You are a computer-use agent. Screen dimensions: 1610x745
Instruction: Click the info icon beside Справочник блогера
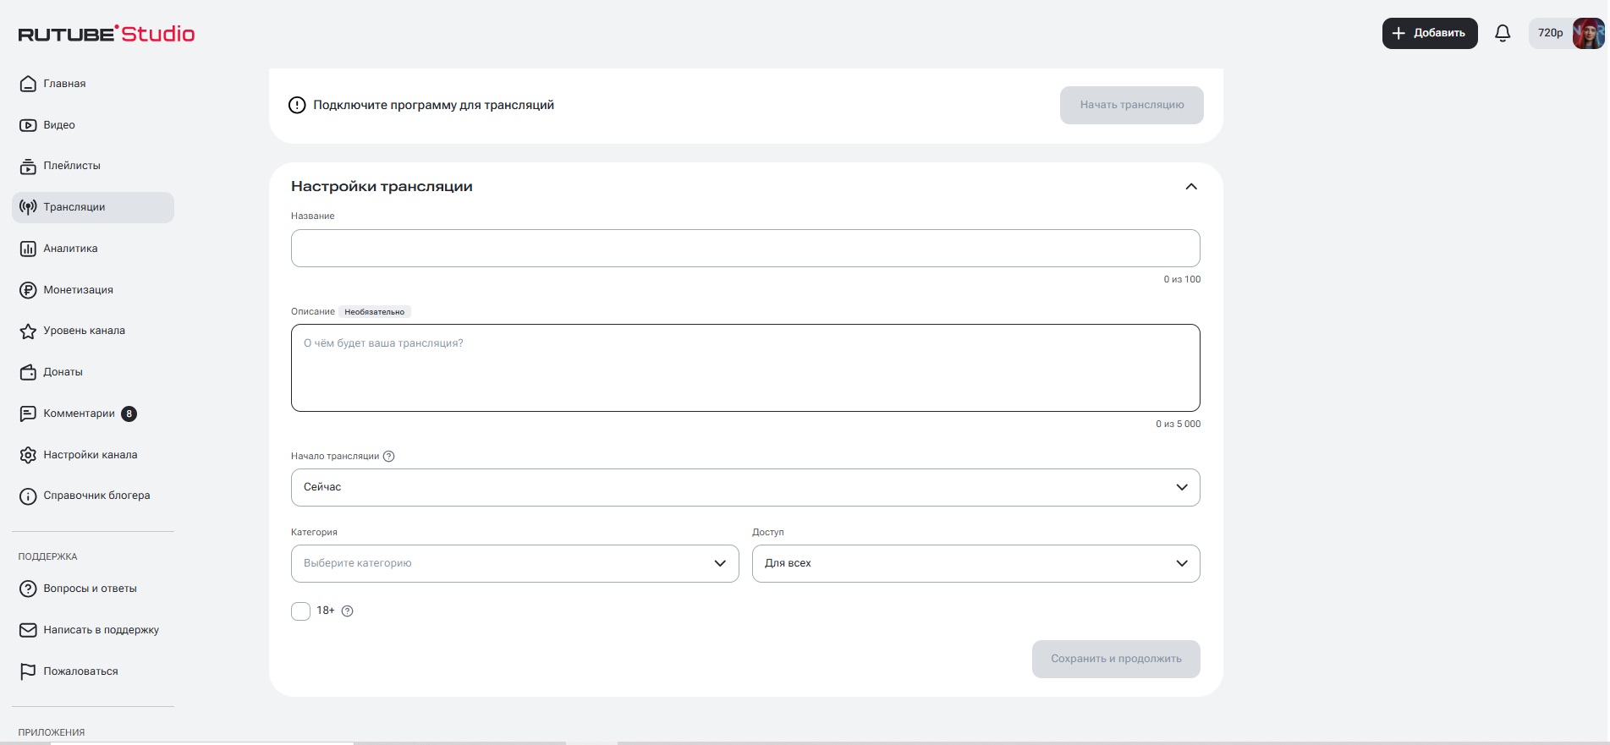pos(28,496)
